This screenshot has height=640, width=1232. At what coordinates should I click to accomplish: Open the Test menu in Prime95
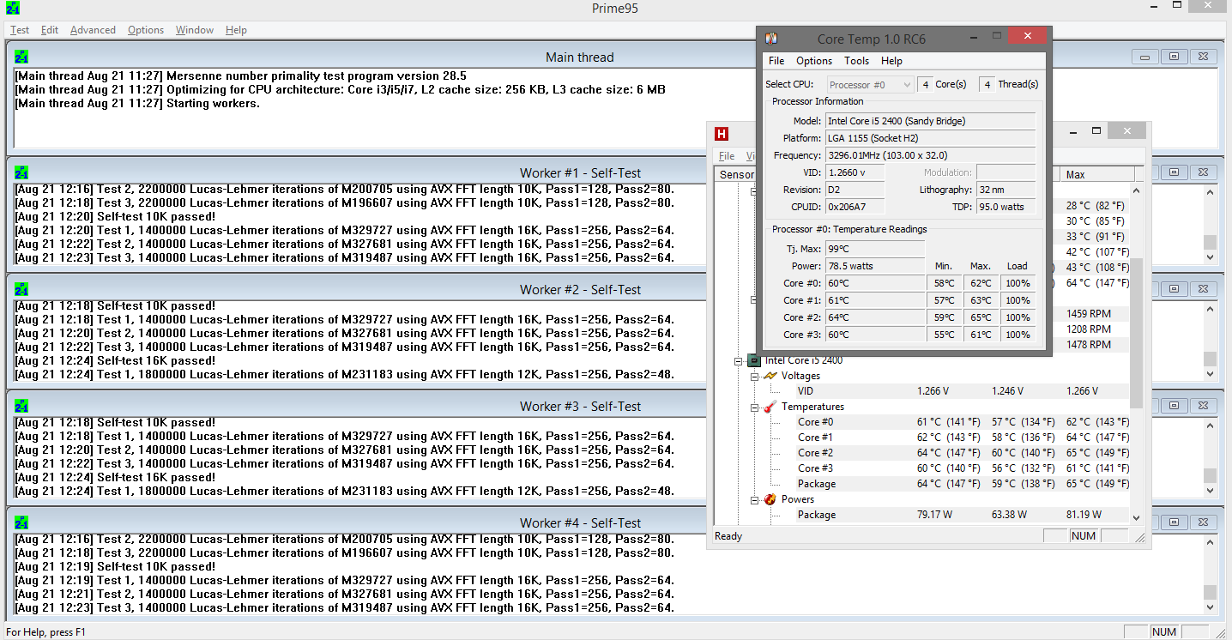20,30
